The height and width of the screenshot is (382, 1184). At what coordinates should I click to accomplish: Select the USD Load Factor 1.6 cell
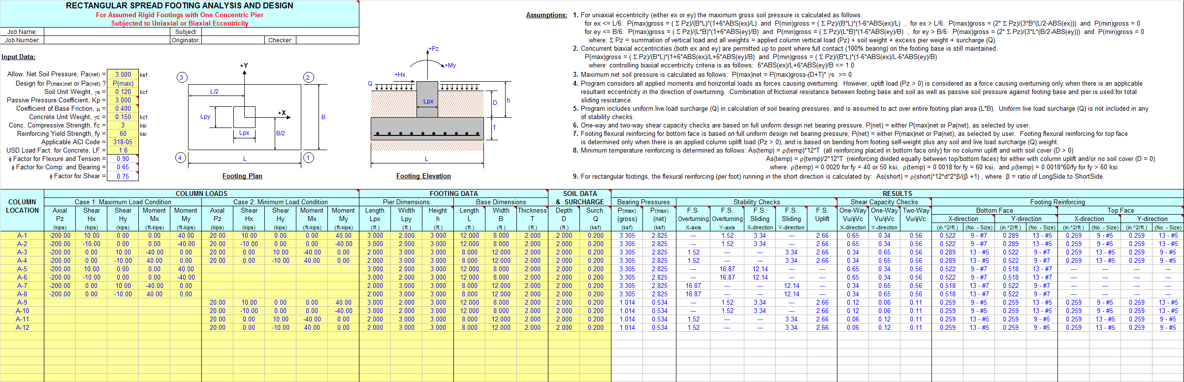pyautogui.click(x=123, y=150)
